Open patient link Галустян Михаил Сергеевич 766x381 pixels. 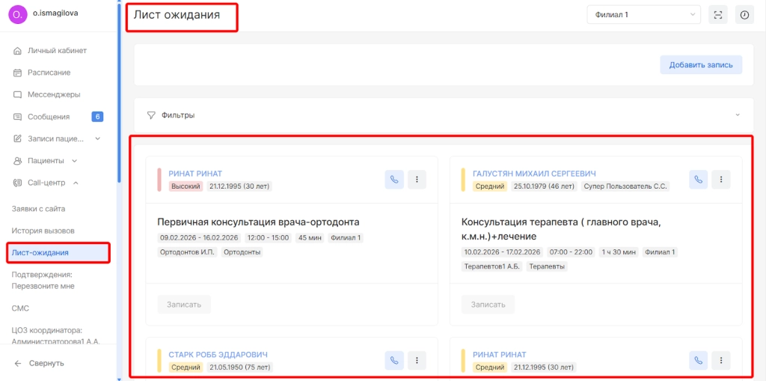(534, 174)
